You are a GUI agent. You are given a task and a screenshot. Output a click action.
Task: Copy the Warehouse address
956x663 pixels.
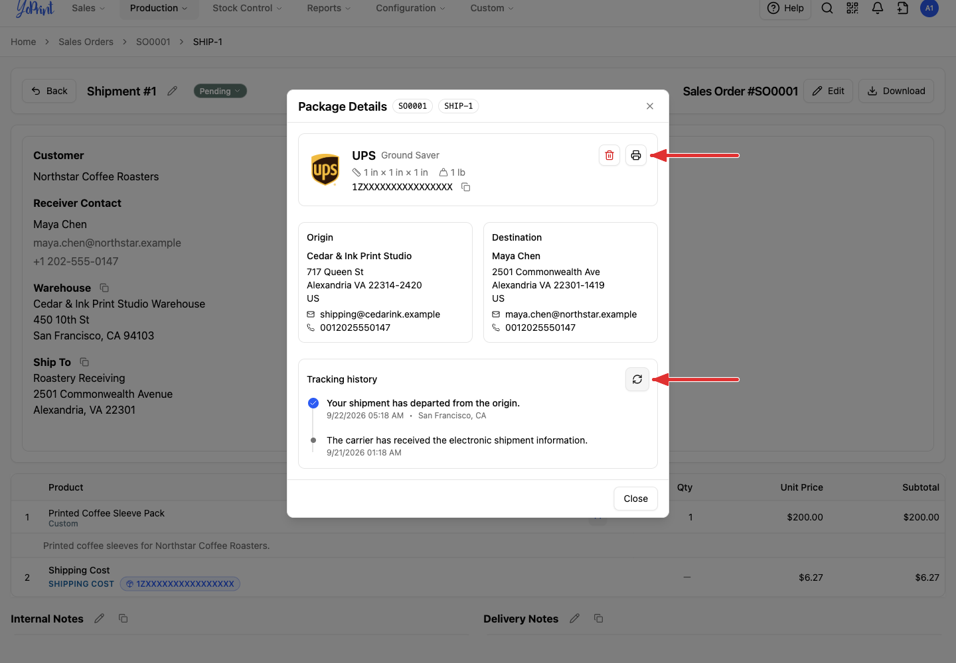(x=104, y=288)
